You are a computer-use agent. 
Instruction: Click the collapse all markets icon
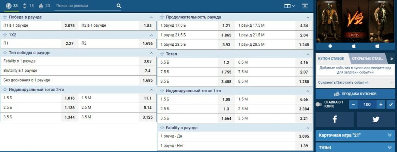pos(305,6)
